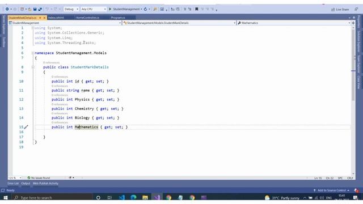
Task: Click the 0 references link above StudentMarkDetails class
Action: tap(51, 63)
